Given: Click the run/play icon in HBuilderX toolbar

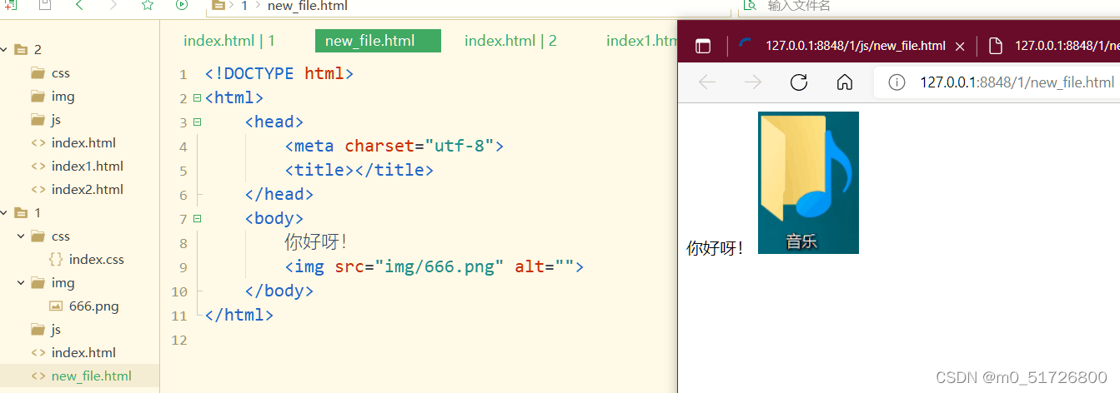Looking at the screenshot, I should 182,6.
